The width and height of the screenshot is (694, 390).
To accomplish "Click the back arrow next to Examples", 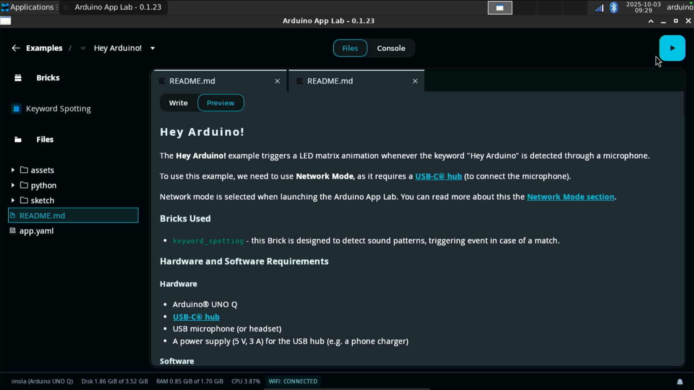I will click(x=16, y=48).
